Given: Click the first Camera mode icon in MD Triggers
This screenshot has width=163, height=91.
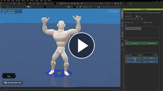Looking at the screenshot, I should [131, 16].
